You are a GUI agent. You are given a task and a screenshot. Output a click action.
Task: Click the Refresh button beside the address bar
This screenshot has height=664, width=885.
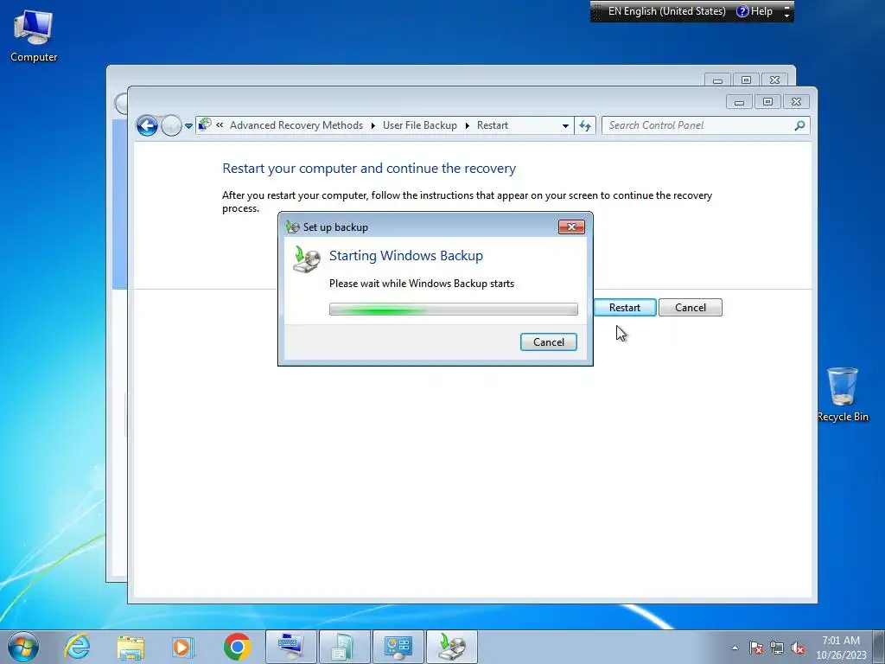(585, 125)
